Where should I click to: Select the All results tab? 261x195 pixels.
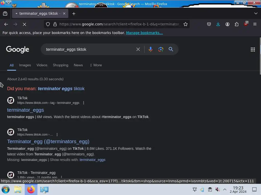[11, 65]
